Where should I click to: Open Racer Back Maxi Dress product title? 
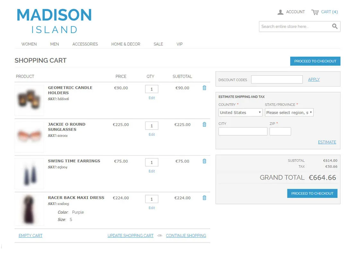click(76, 198)
